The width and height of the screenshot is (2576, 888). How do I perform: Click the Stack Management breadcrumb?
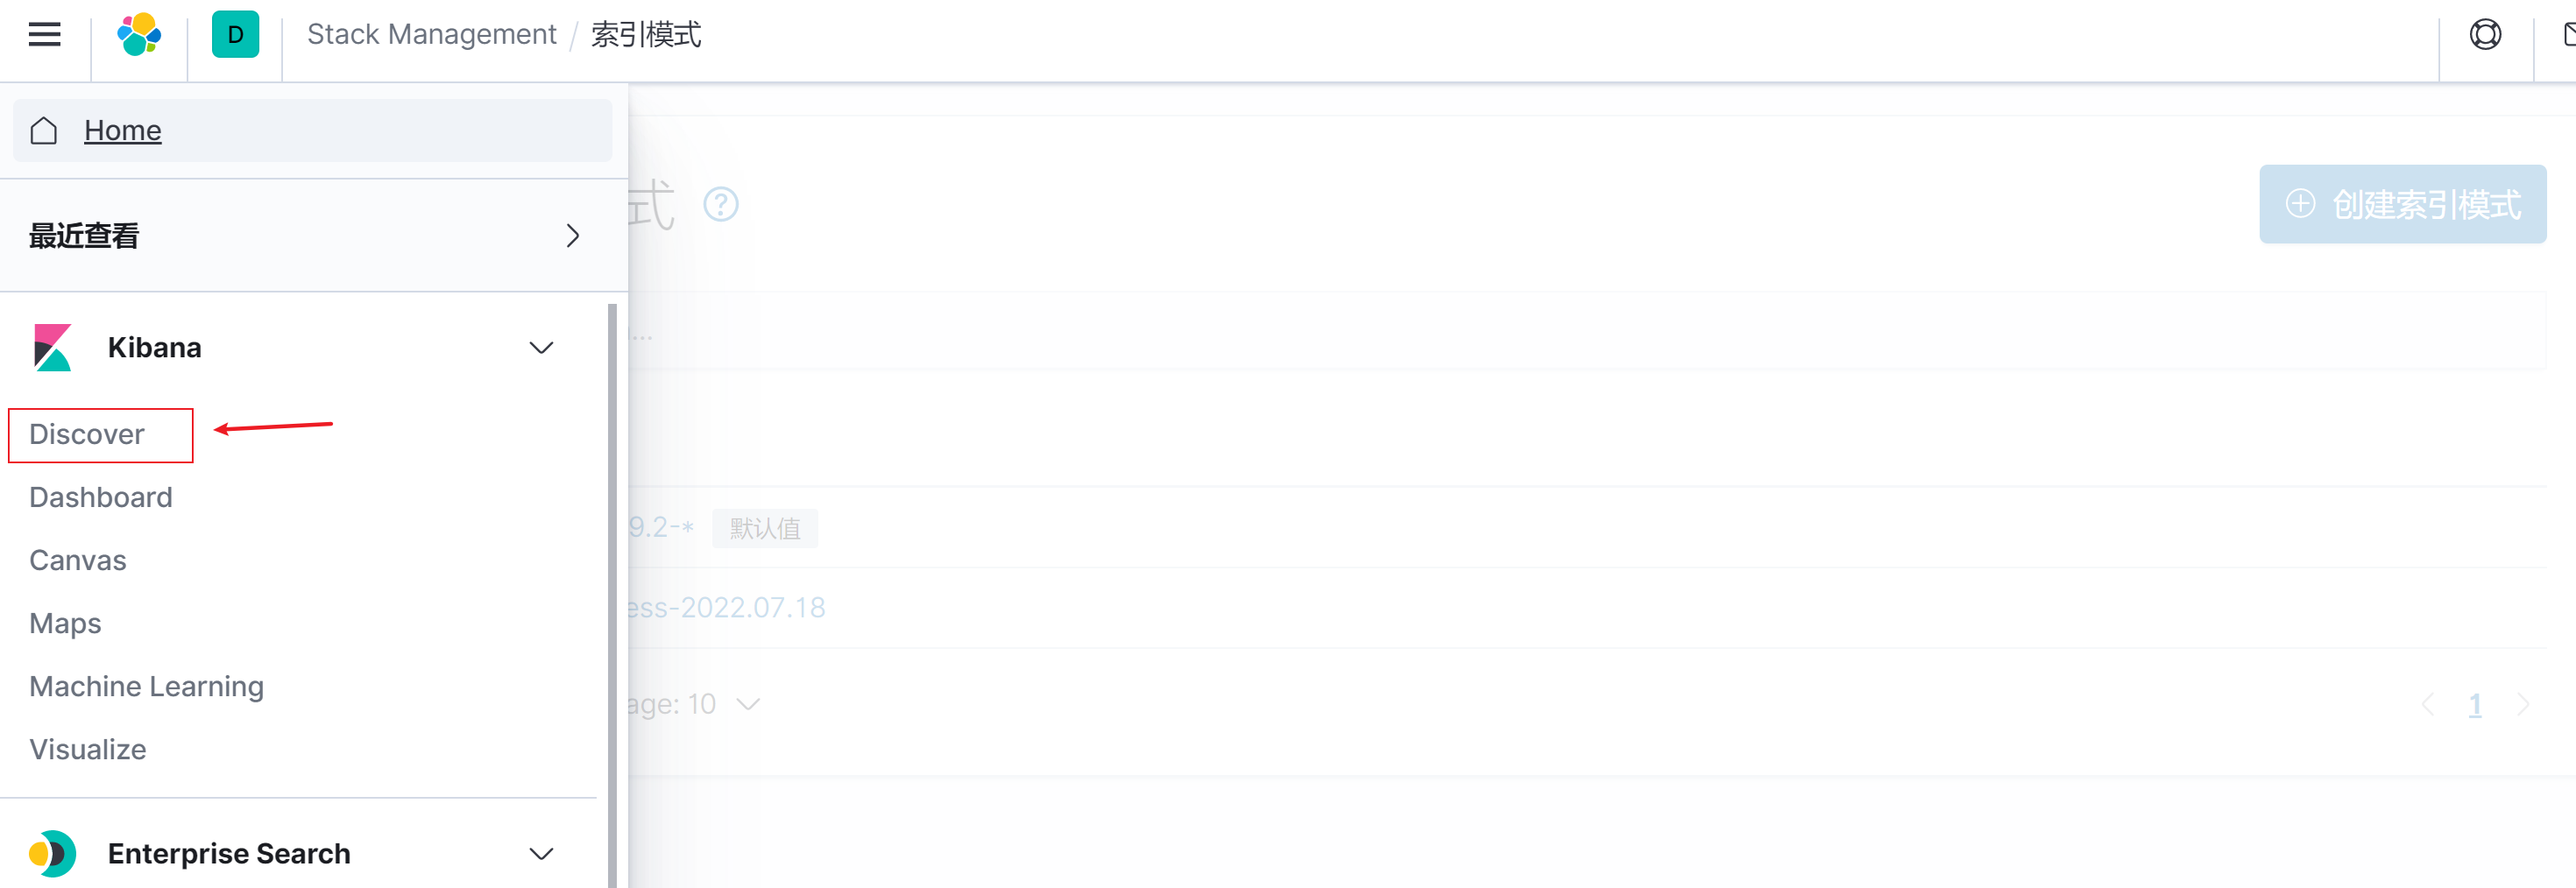coord(431,35)
